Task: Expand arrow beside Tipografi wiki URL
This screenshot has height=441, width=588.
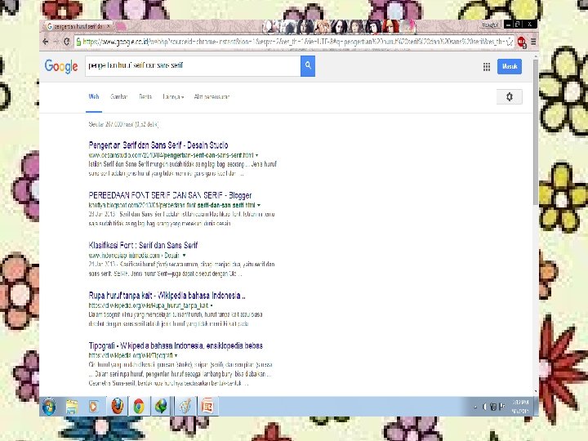Action: 176,355
